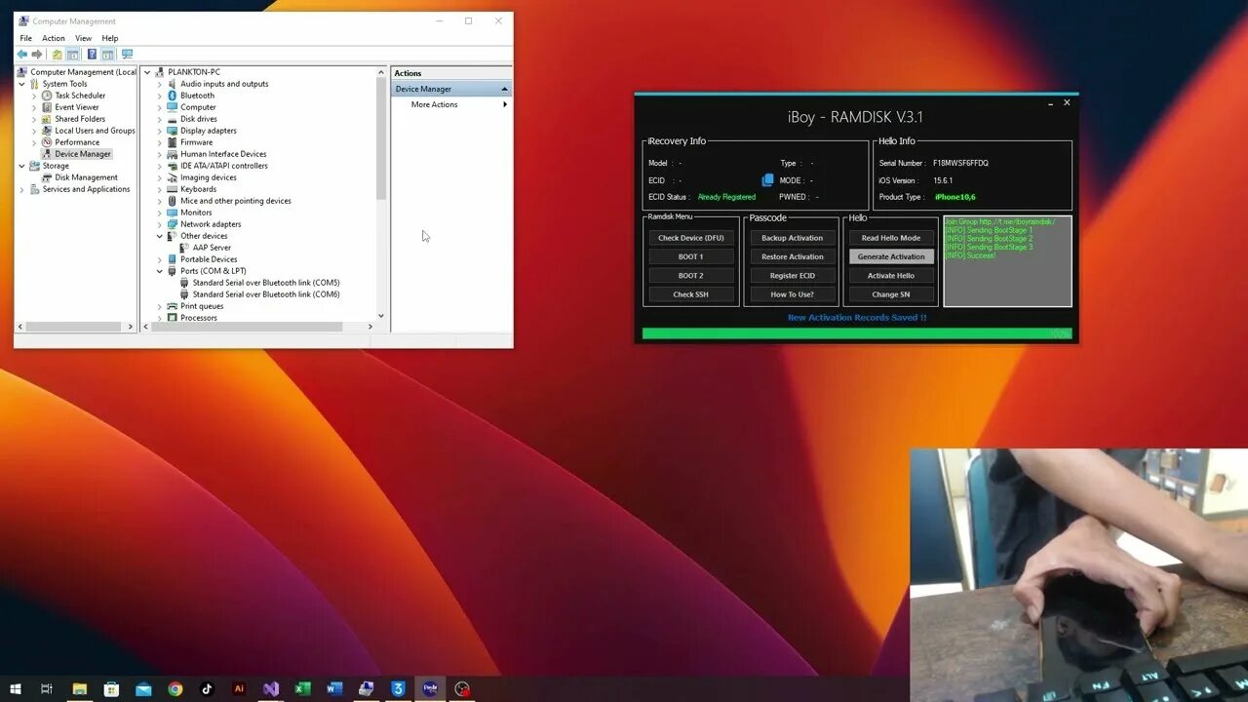Click the Change SN button
The image size is (1248, 702).
(891, 294)
